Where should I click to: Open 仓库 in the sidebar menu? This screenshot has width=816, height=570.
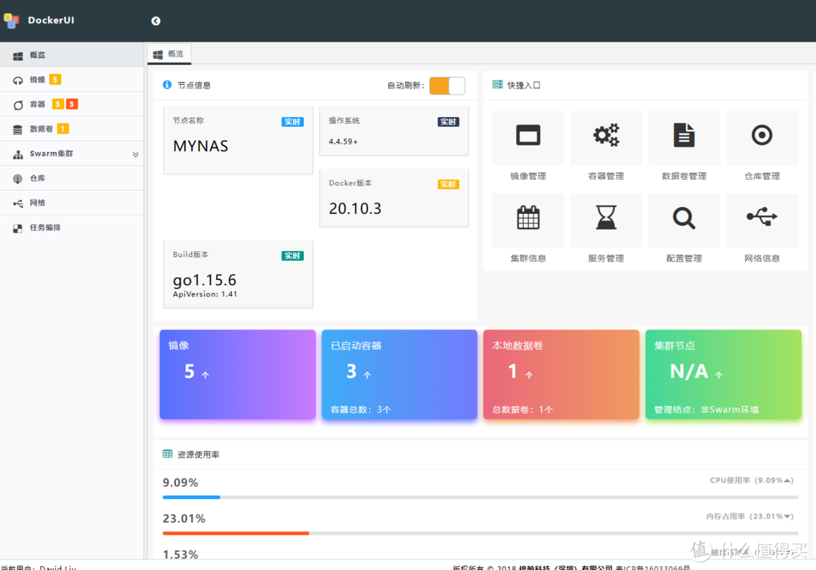coord(72,178)
